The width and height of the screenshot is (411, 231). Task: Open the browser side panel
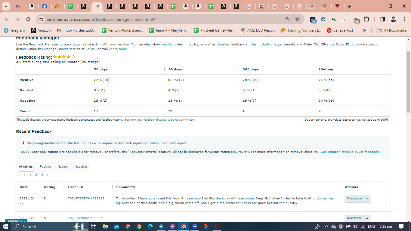382,19
